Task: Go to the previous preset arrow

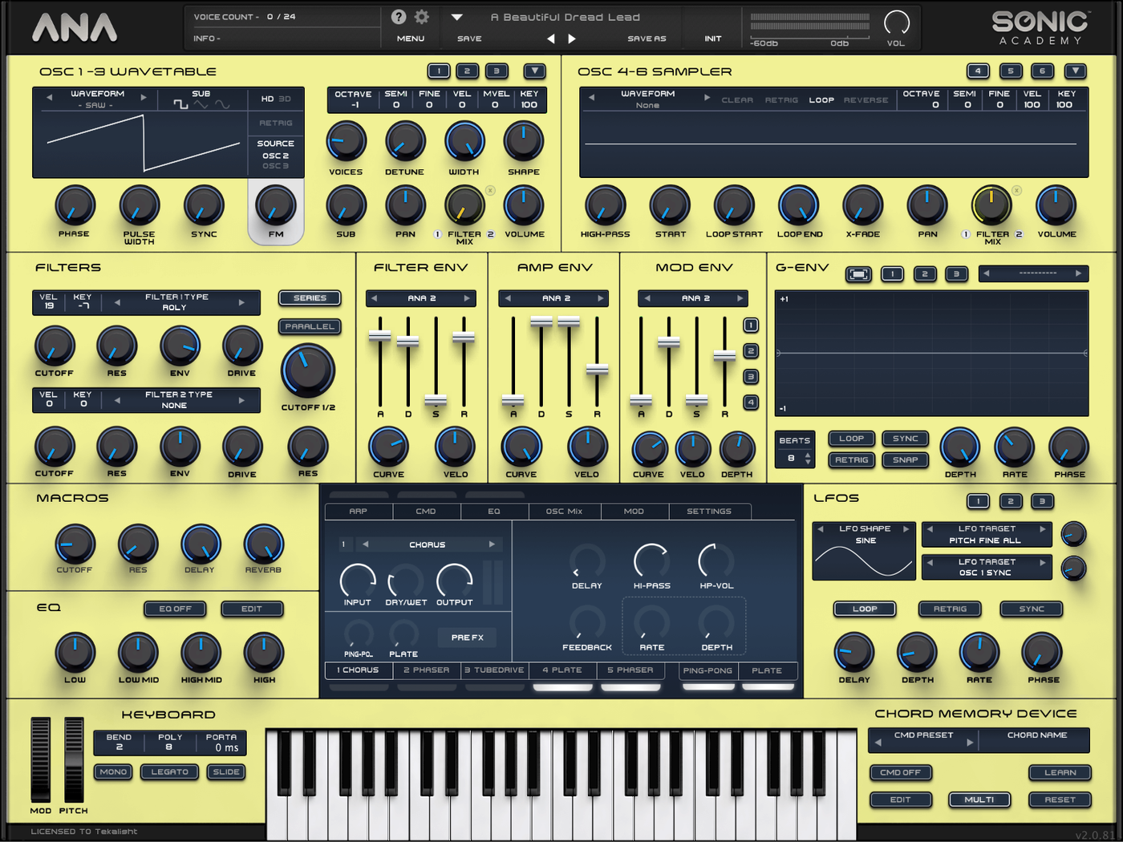Action: click(550, 38)
